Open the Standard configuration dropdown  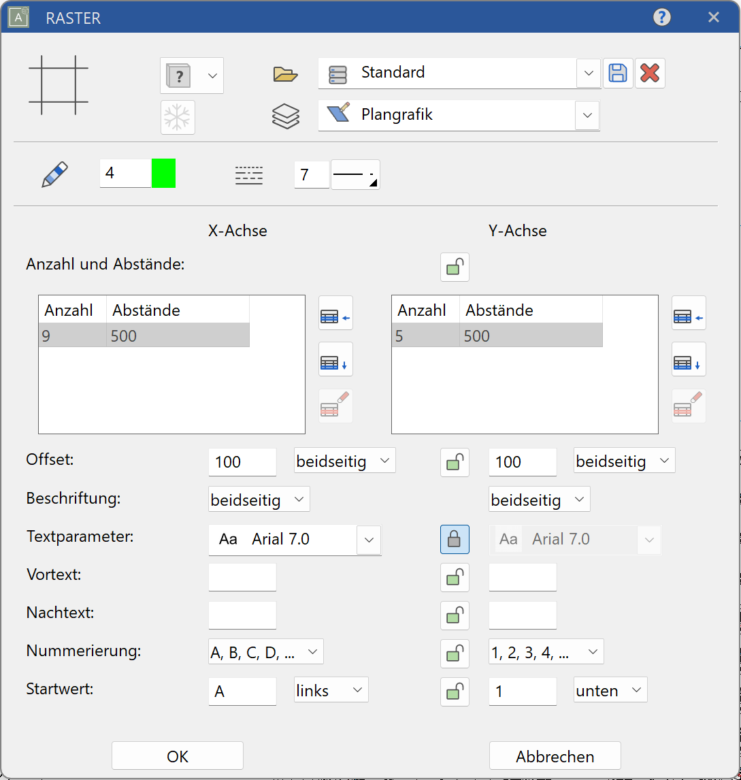coord(588,73)
